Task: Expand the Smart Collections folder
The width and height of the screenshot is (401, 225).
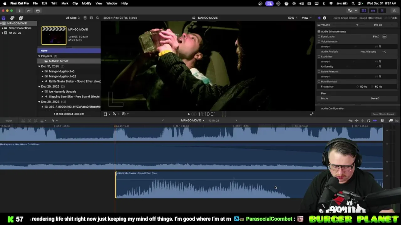Action: click(3, 28)
